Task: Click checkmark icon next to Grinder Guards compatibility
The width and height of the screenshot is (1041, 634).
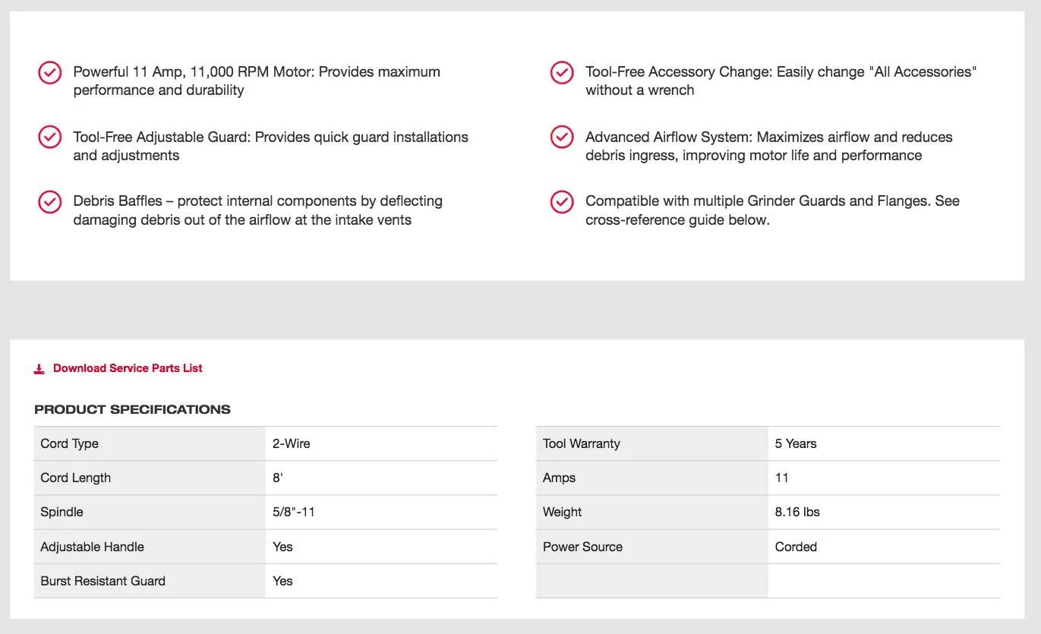Action: [561, 202]
